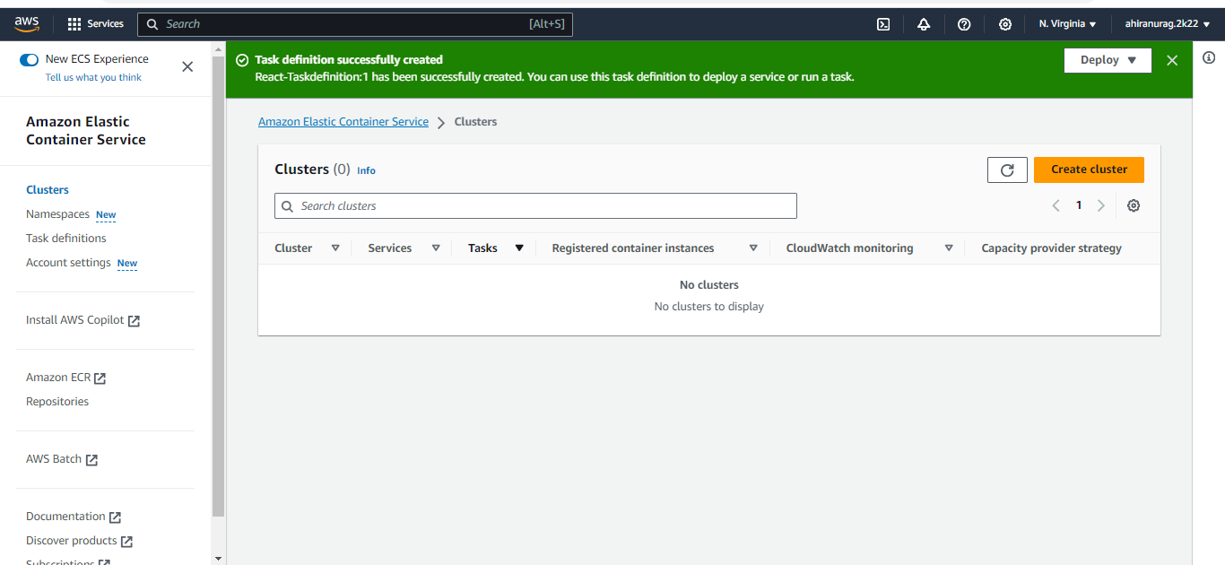Click the magnifier icon in Search clusters field
Screen dimensions: 1225x565
click(x=288, y=206)
